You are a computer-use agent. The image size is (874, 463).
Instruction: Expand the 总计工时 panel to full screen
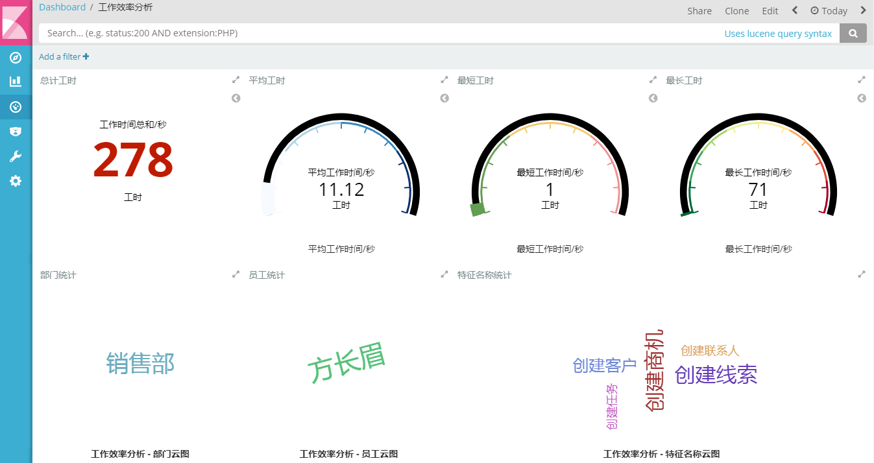236,80
